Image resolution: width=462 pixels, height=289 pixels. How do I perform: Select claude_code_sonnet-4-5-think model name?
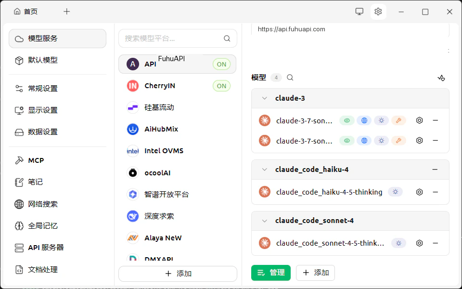330,243
